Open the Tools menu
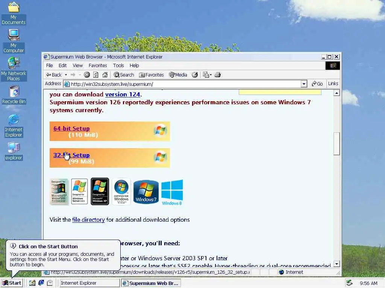 click(118, 65)
